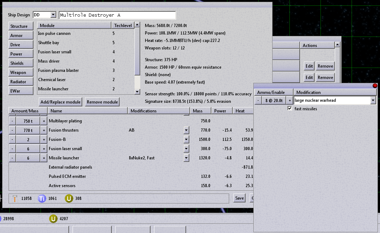Expand the large nuclear warhead dropdown
380x233 pixels.
[x=373, y=101]
